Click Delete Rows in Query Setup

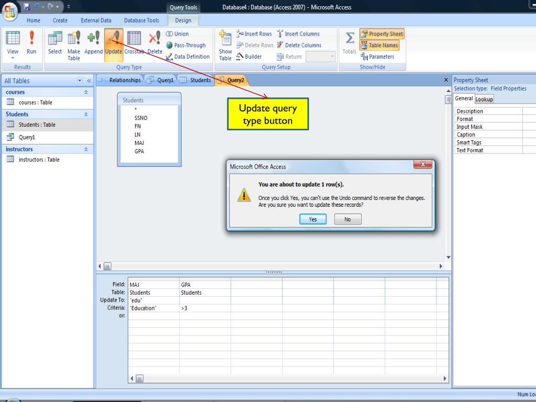pos(255,45)
